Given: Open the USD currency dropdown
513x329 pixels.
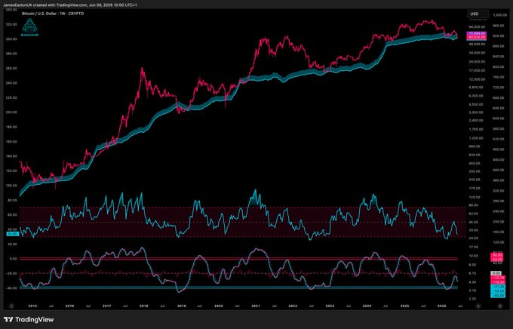Looking at the screenshot, I should (478, 14).
